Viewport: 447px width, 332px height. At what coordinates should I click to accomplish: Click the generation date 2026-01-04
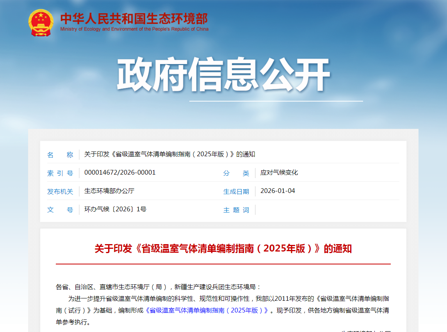(x=278, y=191)
